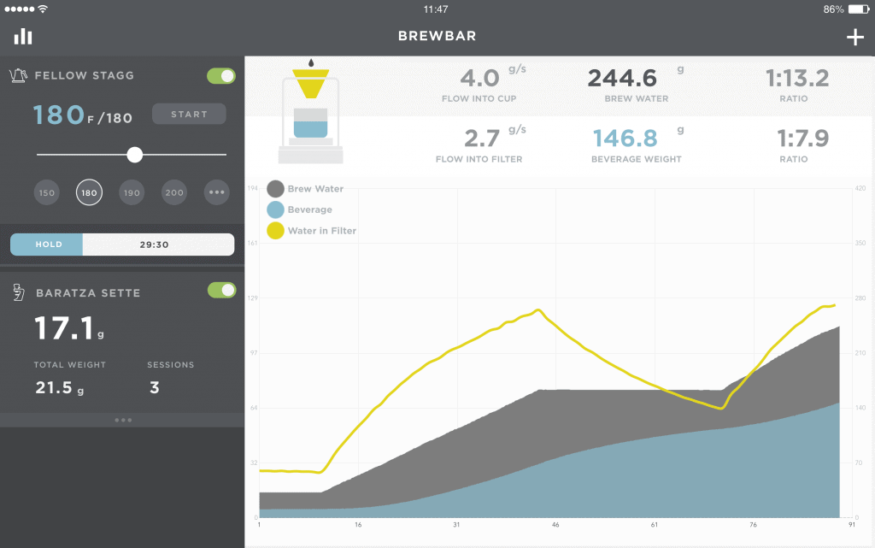Select the 150 temperature preset

pos(47,192)
